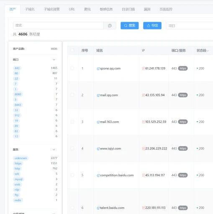Filter by port tag 80
Image resolution: width=213 pixels, height=214 pixels.
point(16,73)
